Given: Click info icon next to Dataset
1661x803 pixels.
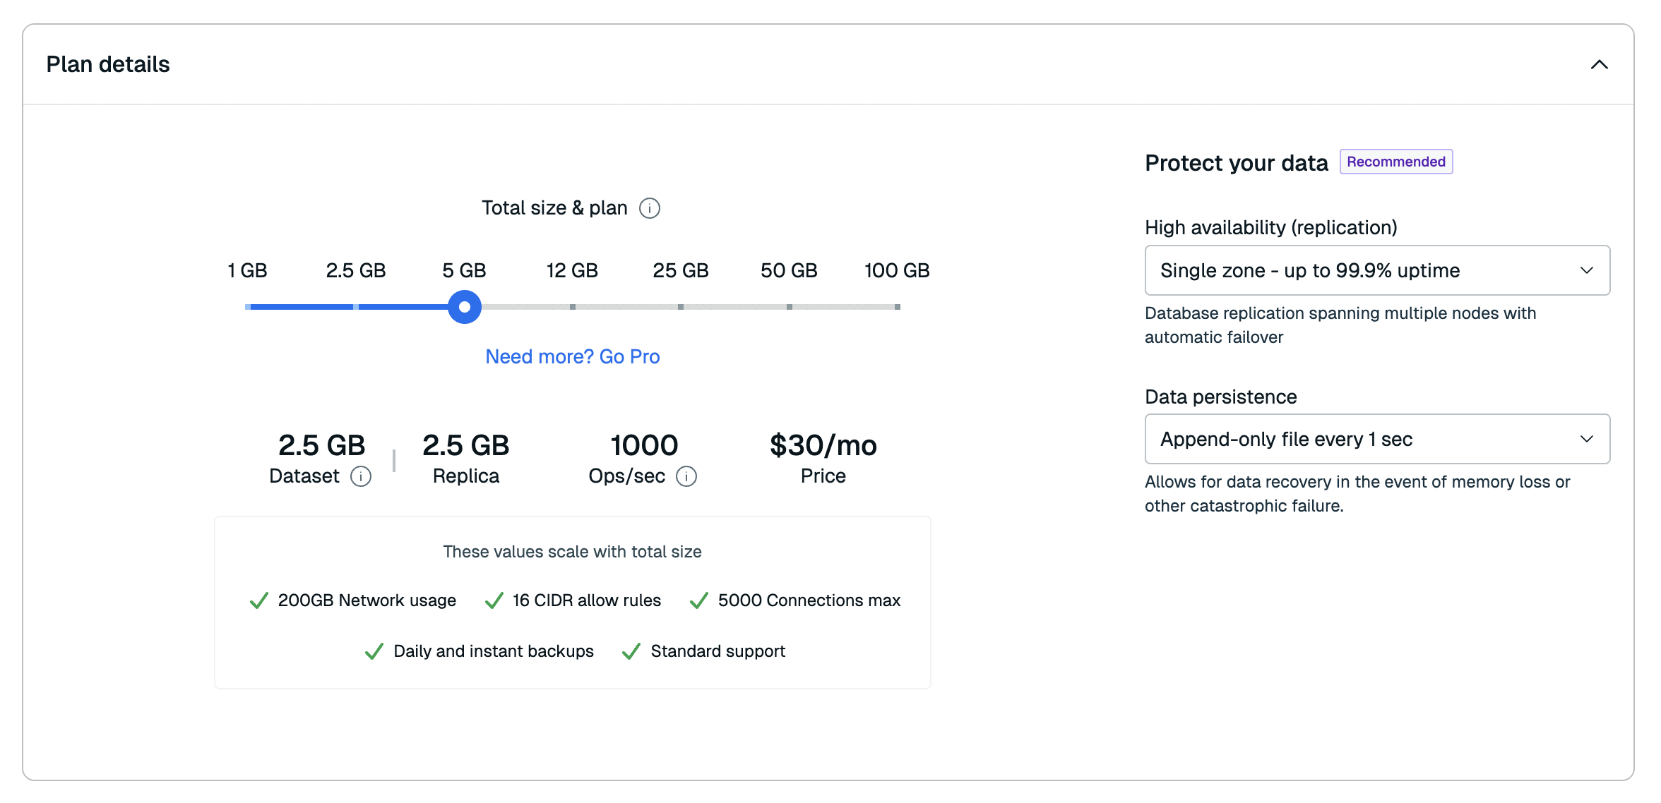Looking at the screenshot, I should tap(361, 477).
